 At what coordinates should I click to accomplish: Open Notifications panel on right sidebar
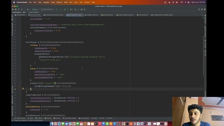pyautogui.click(x=205, y=20)
